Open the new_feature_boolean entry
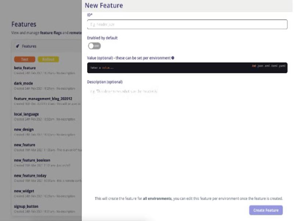 [x=32, y=160]
